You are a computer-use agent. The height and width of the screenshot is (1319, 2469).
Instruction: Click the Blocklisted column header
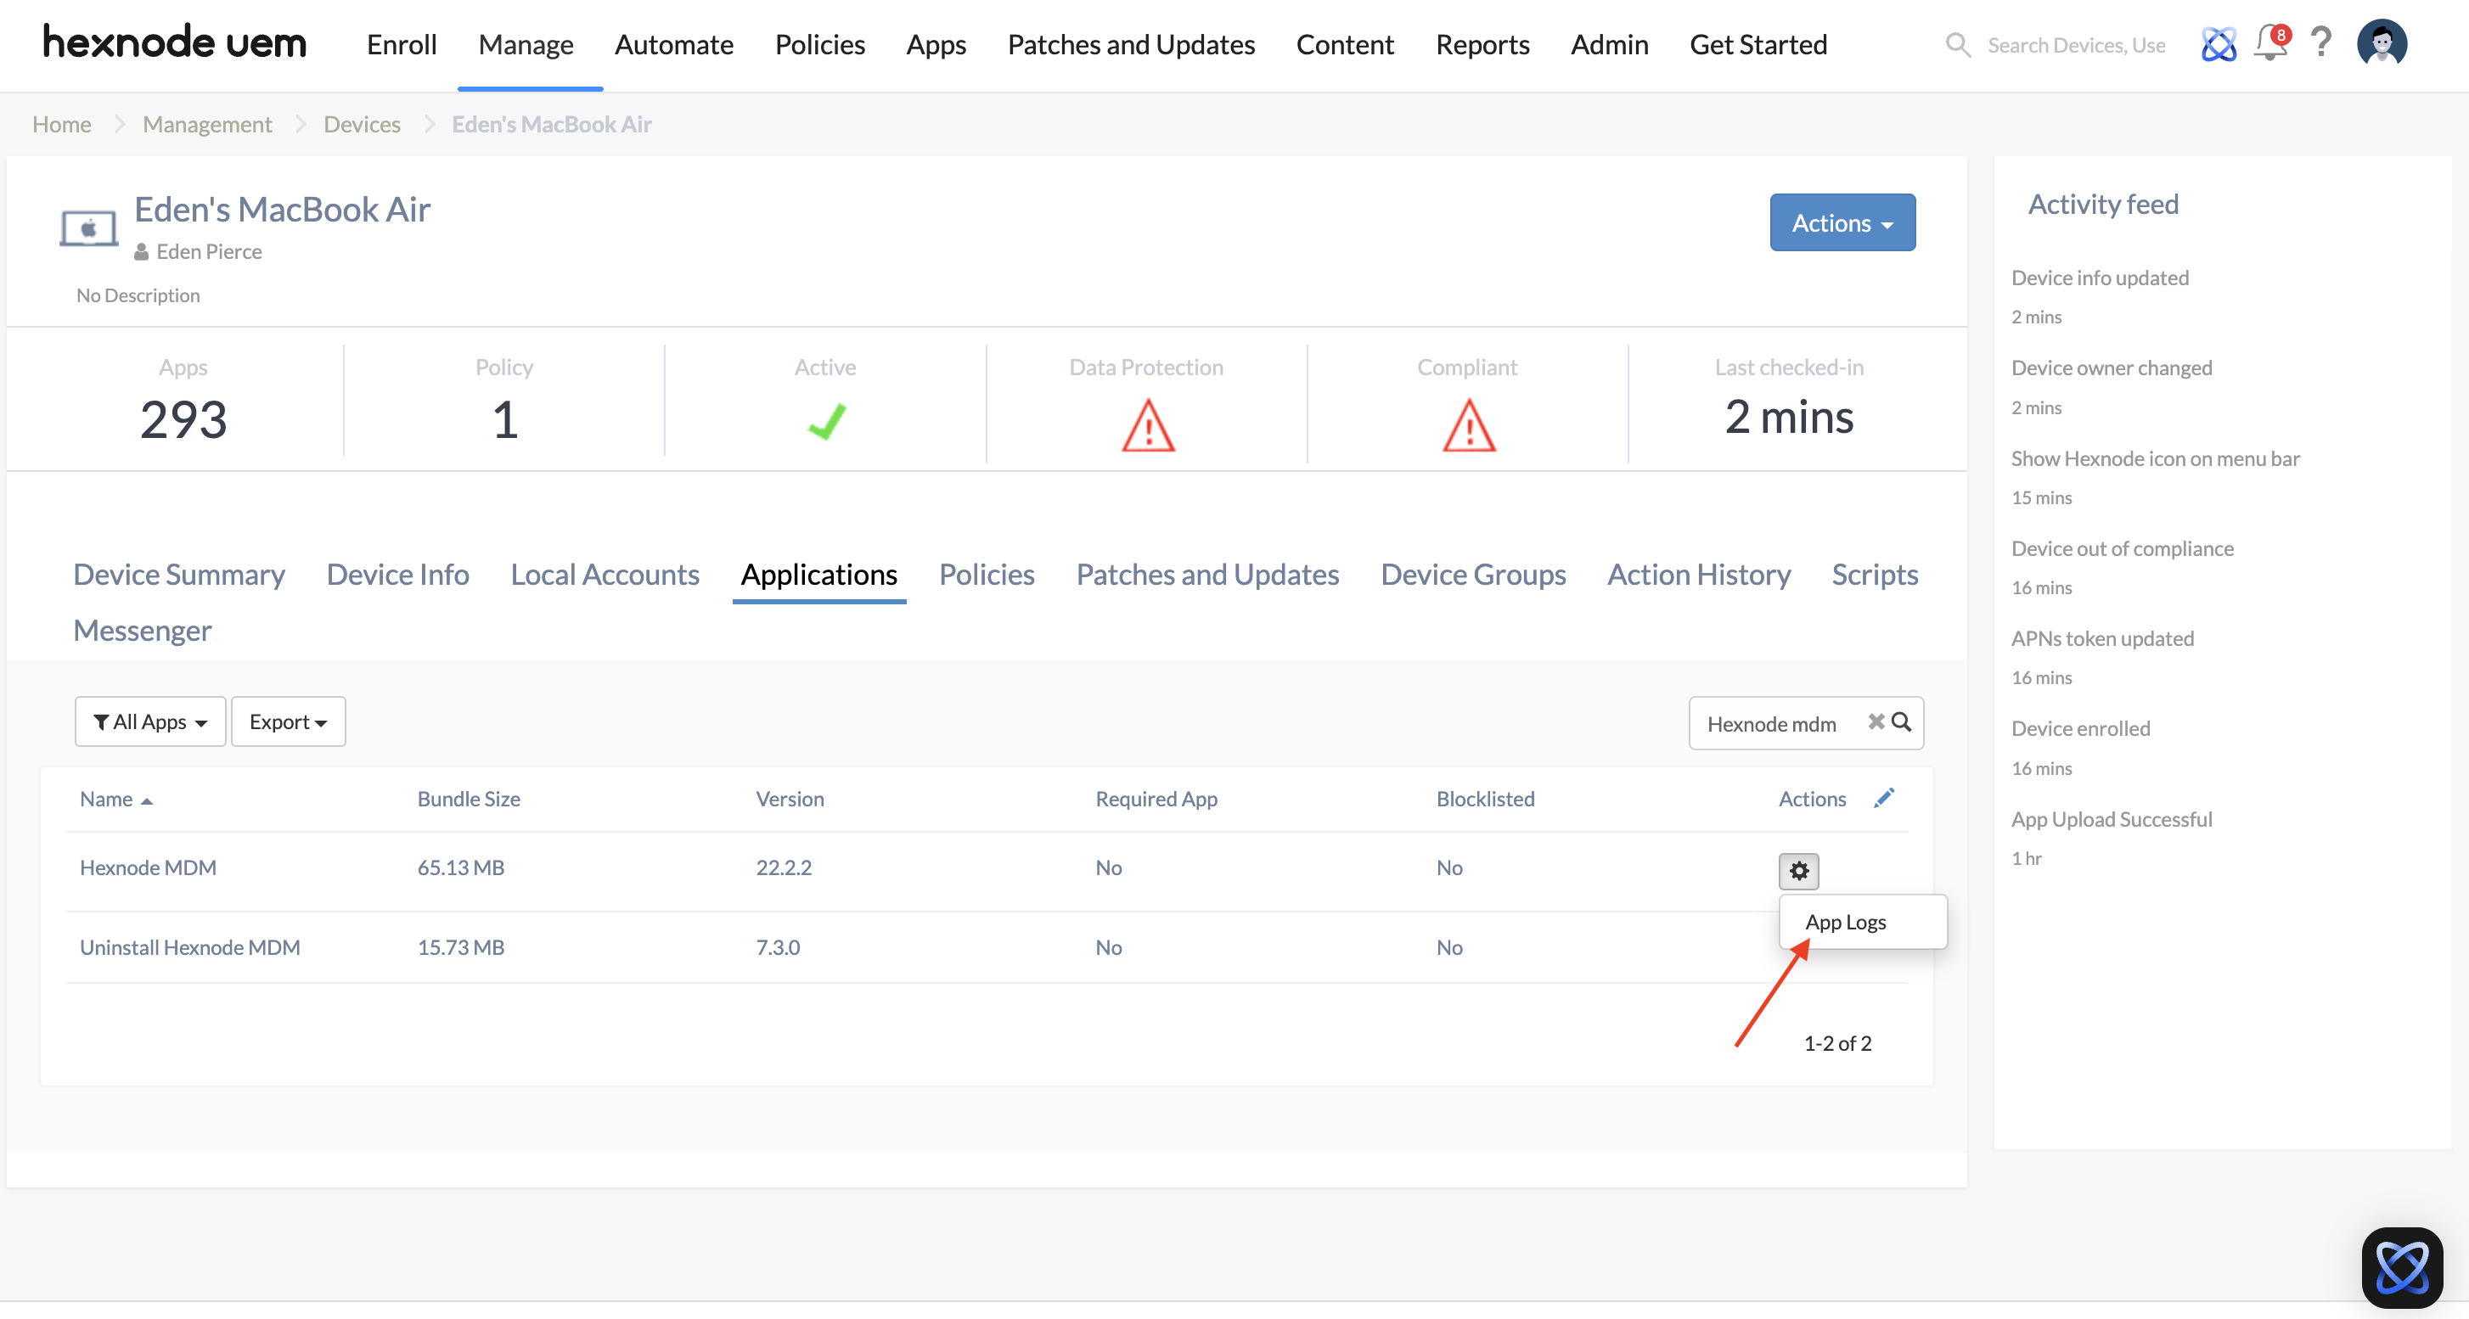click(1485, 799)
